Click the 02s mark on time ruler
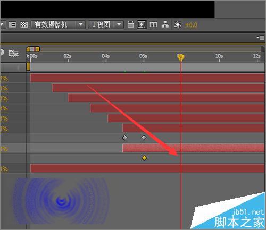This screenshot has width=266, height=230. [x=68, y=56]
